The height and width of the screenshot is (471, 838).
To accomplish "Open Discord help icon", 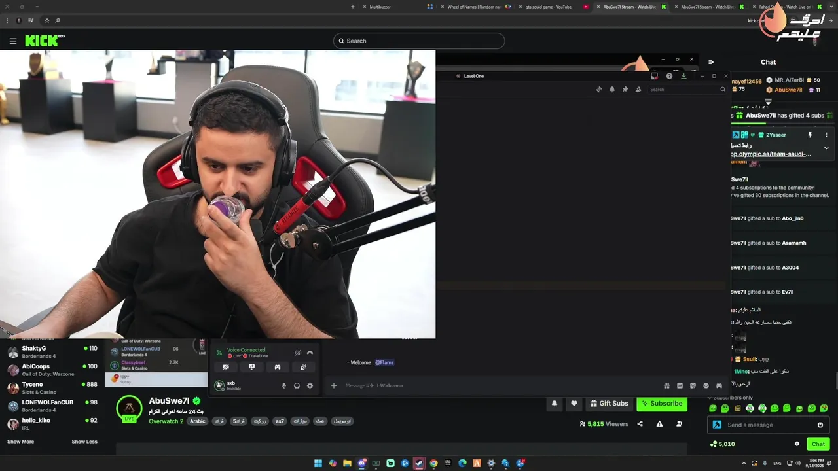I will [669, 76].
